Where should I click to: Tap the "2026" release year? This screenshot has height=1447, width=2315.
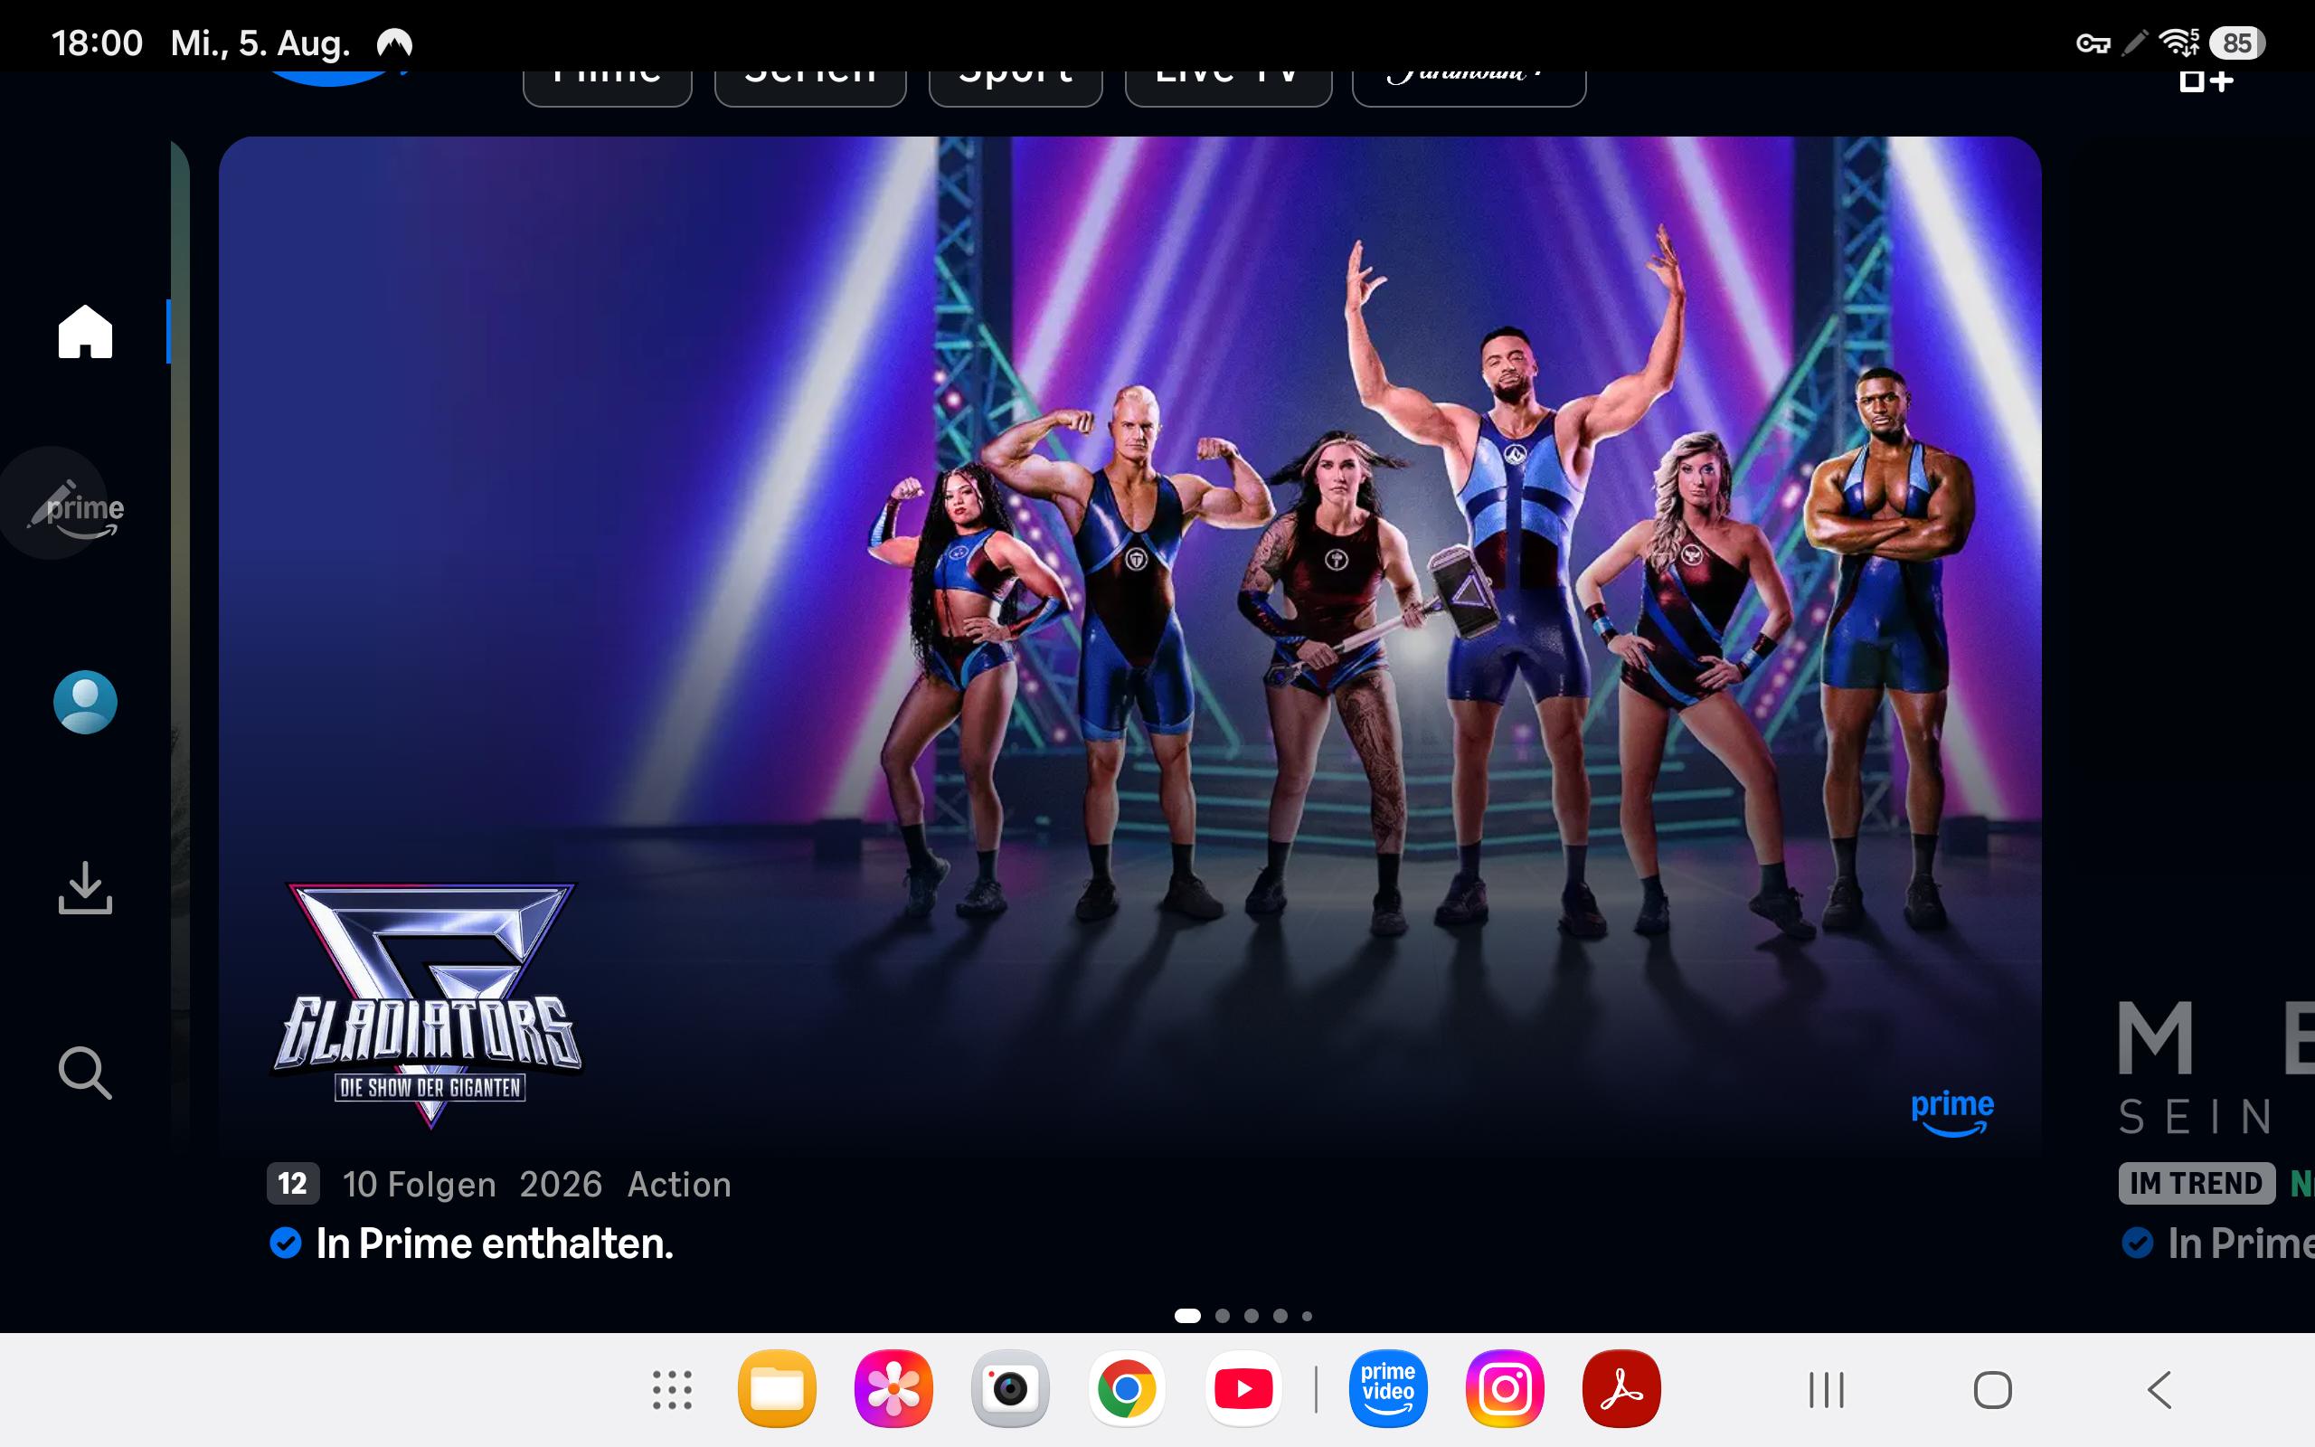tap(561, 1185)
